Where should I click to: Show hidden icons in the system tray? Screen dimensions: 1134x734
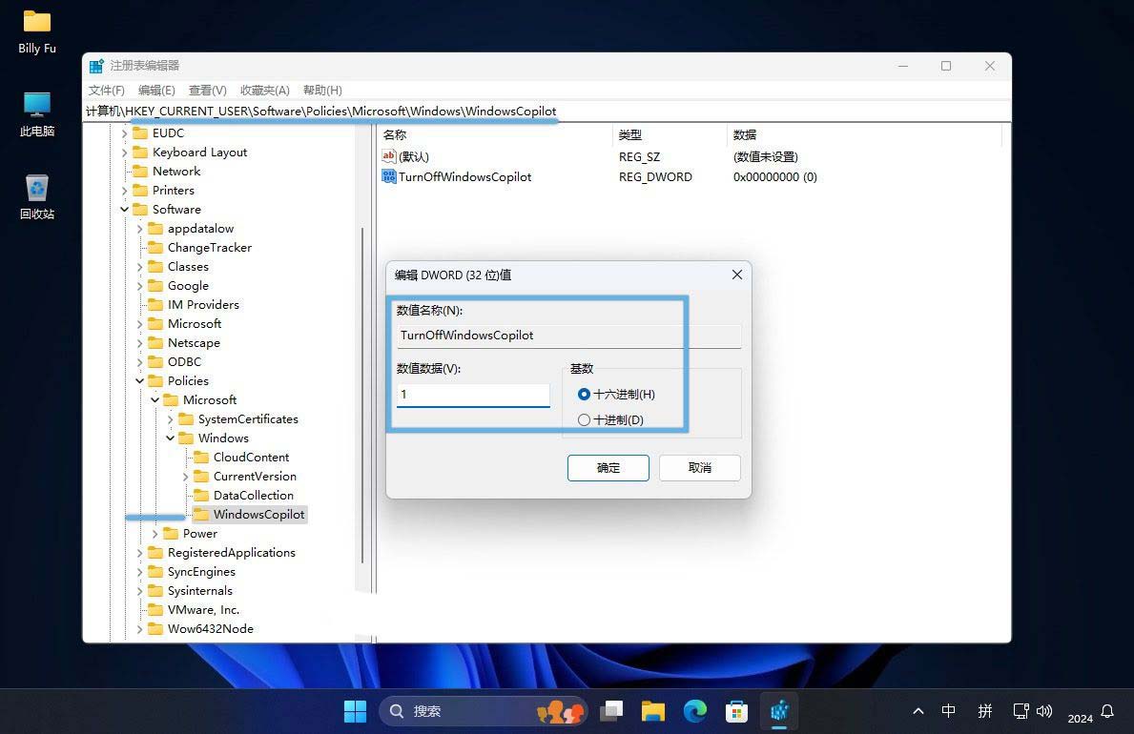click(918, 711)
